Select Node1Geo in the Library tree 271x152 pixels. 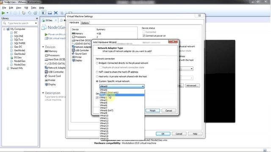[20, 61]
